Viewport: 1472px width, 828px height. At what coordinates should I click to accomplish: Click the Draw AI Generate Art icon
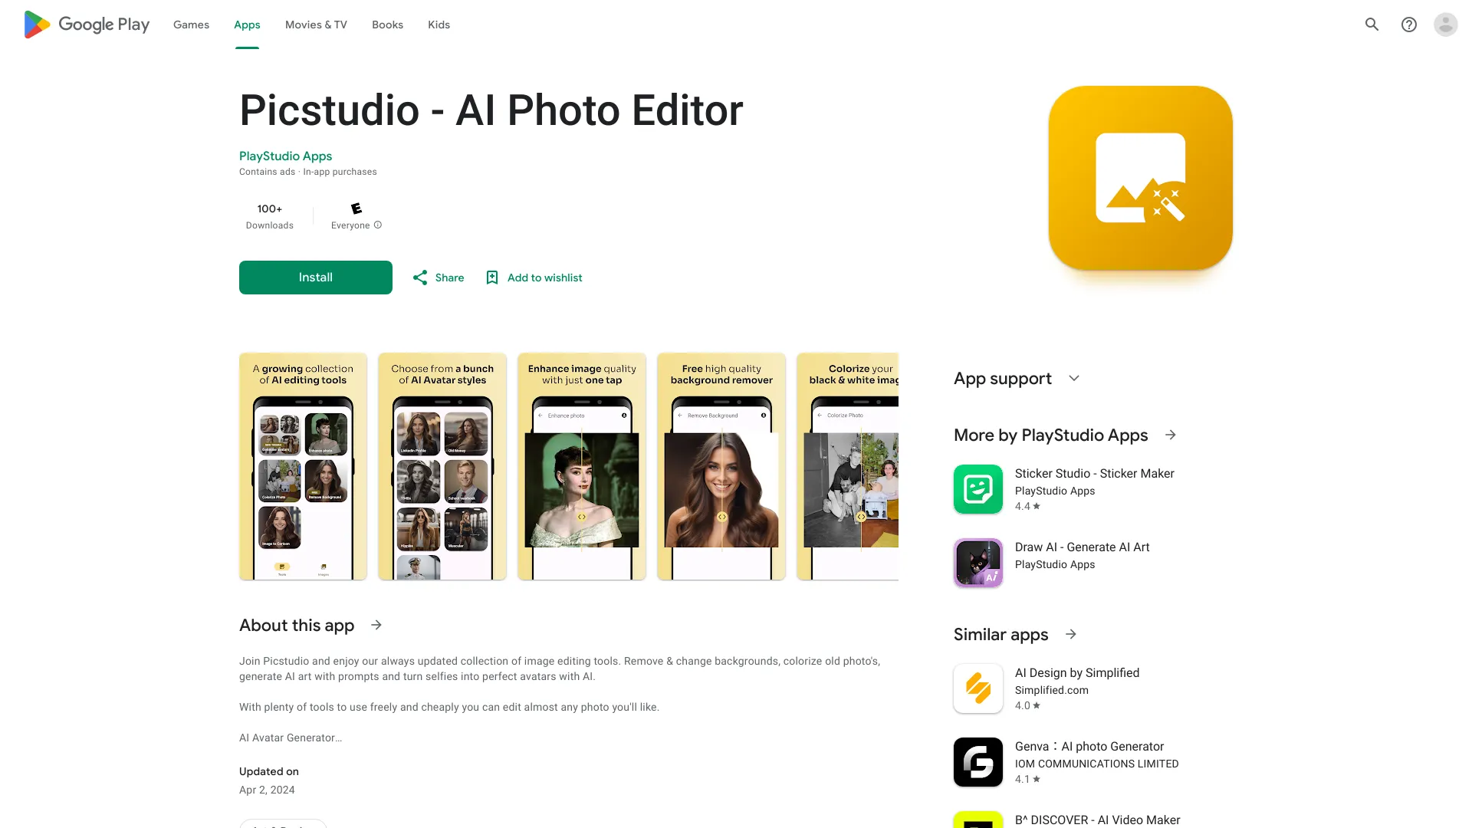pyautogui.click(x=978, y=562)
